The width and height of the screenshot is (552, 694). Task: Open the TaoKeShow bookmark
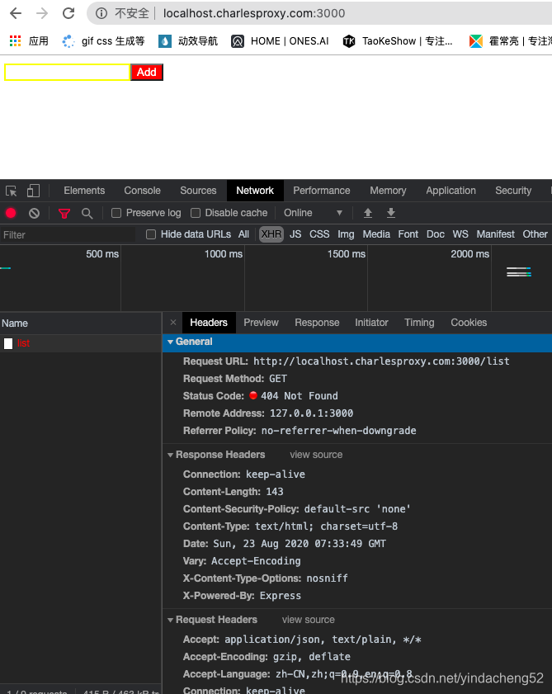coord(398,41)
